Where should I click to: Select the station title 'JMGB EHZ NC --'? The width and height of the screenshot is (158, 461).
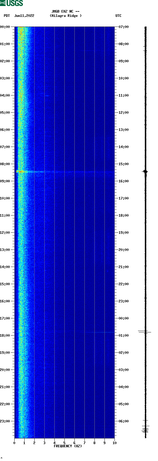tap(66, 11)
